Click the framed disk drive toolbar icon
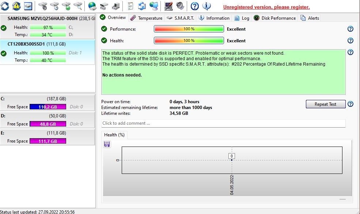 point(28,6)
